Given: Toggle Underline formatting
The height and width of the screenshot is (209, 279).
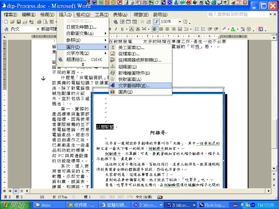Looking at the screenshot, I should [x=122, y=29].
